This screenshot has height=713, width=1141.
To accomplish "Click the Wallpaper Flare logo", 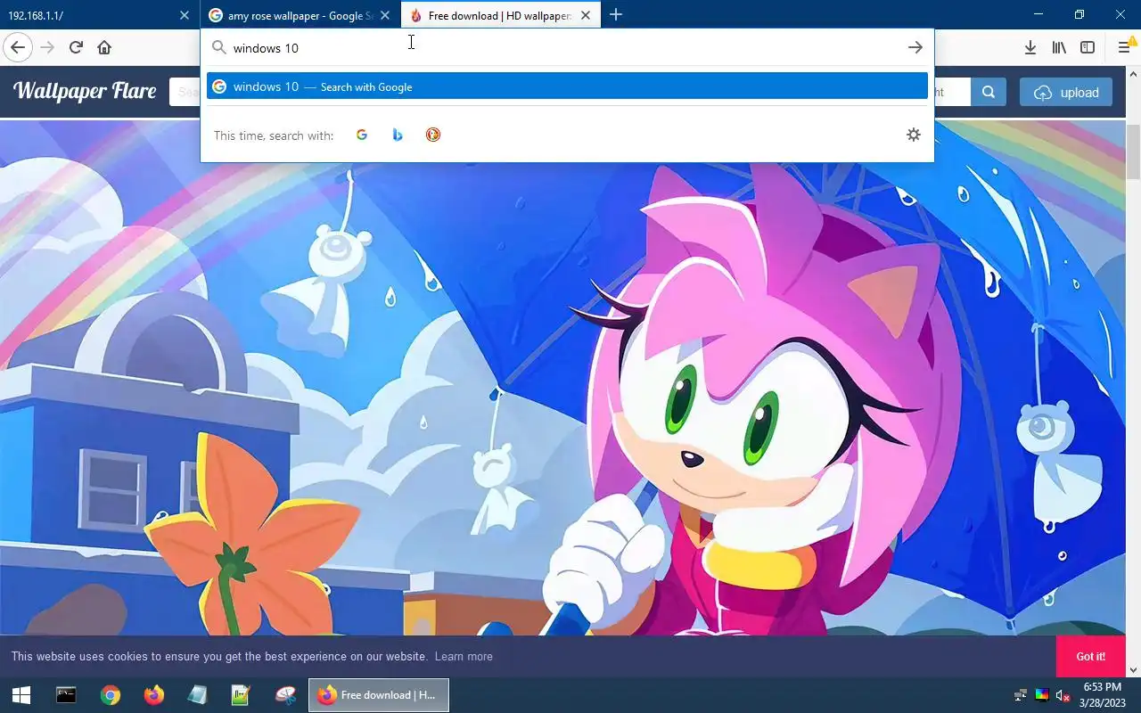I will [x=85, y=91].
